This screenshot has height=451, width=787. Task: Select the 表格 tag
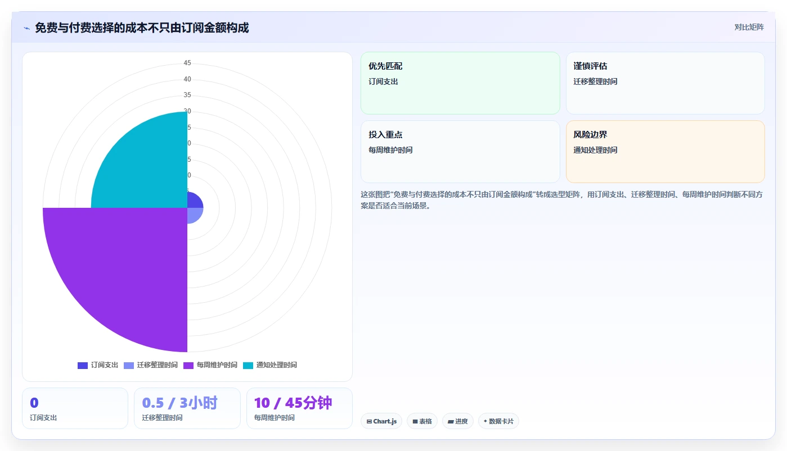pyautogui.click(x=422, y=421)
